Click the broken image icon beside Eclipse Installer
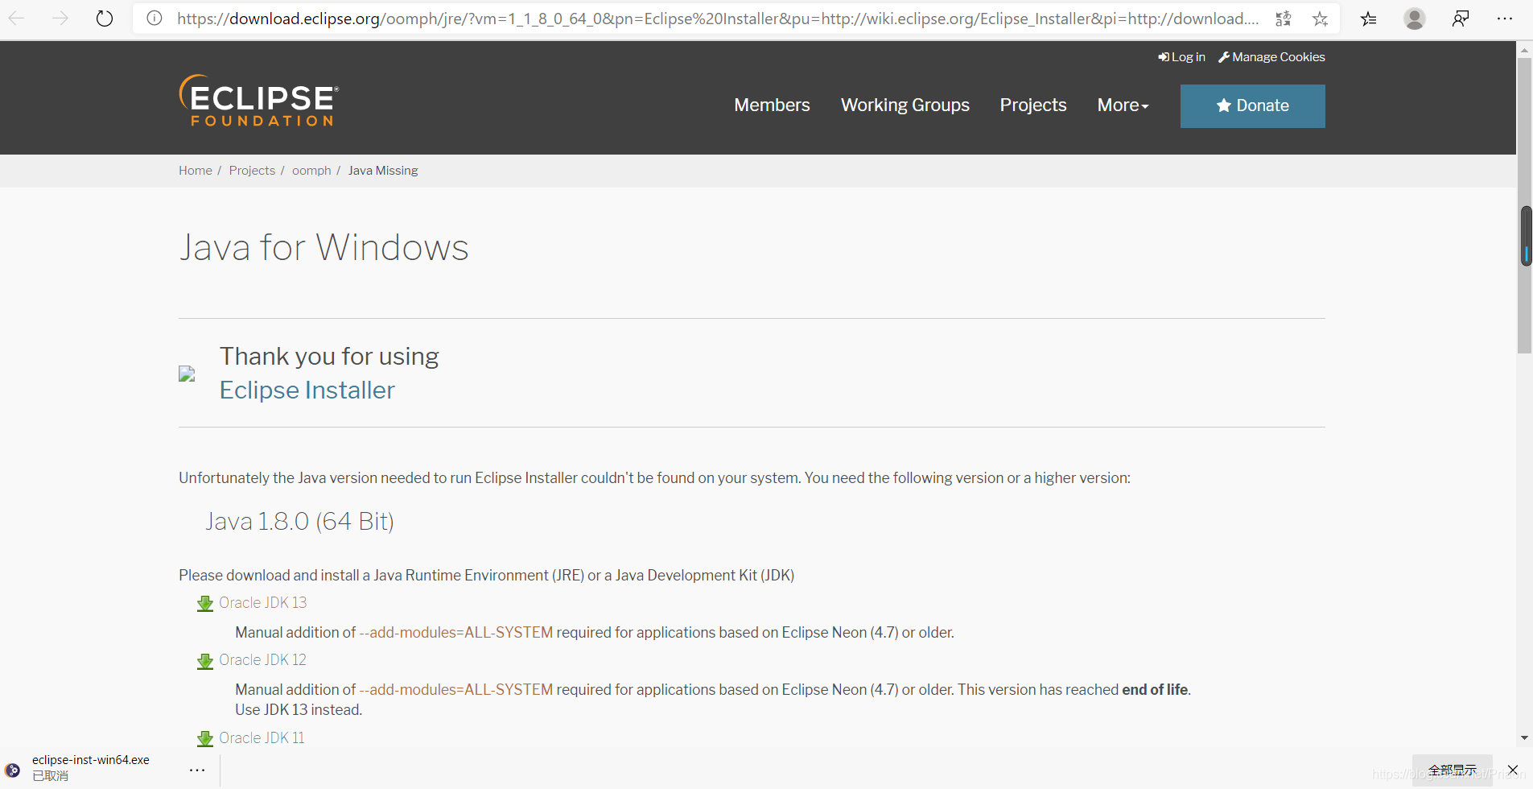Viewport: 1533px width, 789px height. 187,374
